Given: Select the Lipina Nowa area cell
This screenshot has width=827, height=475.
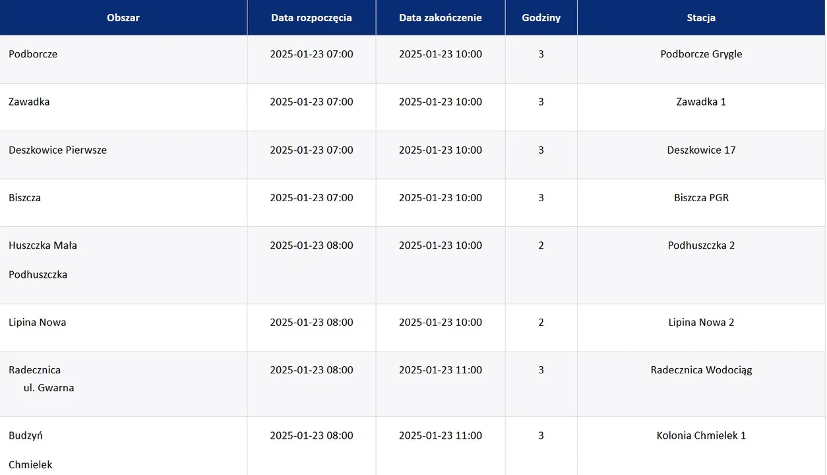Looking at the screenshot, I should (38, 322).
